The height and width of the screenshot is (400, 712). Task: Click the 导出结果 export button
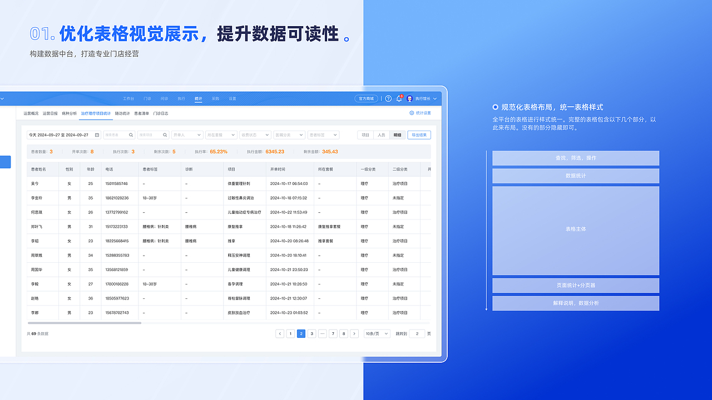[418, 135]
